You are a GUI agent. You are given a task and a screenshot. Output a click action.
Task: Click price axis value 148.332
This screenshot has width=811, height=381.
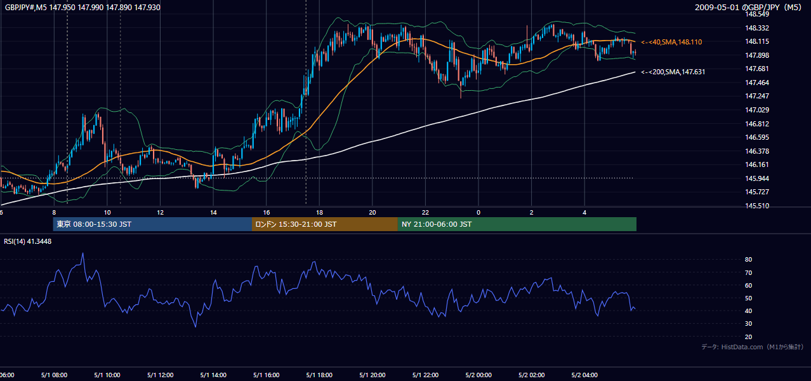click(x=757, y=28)
